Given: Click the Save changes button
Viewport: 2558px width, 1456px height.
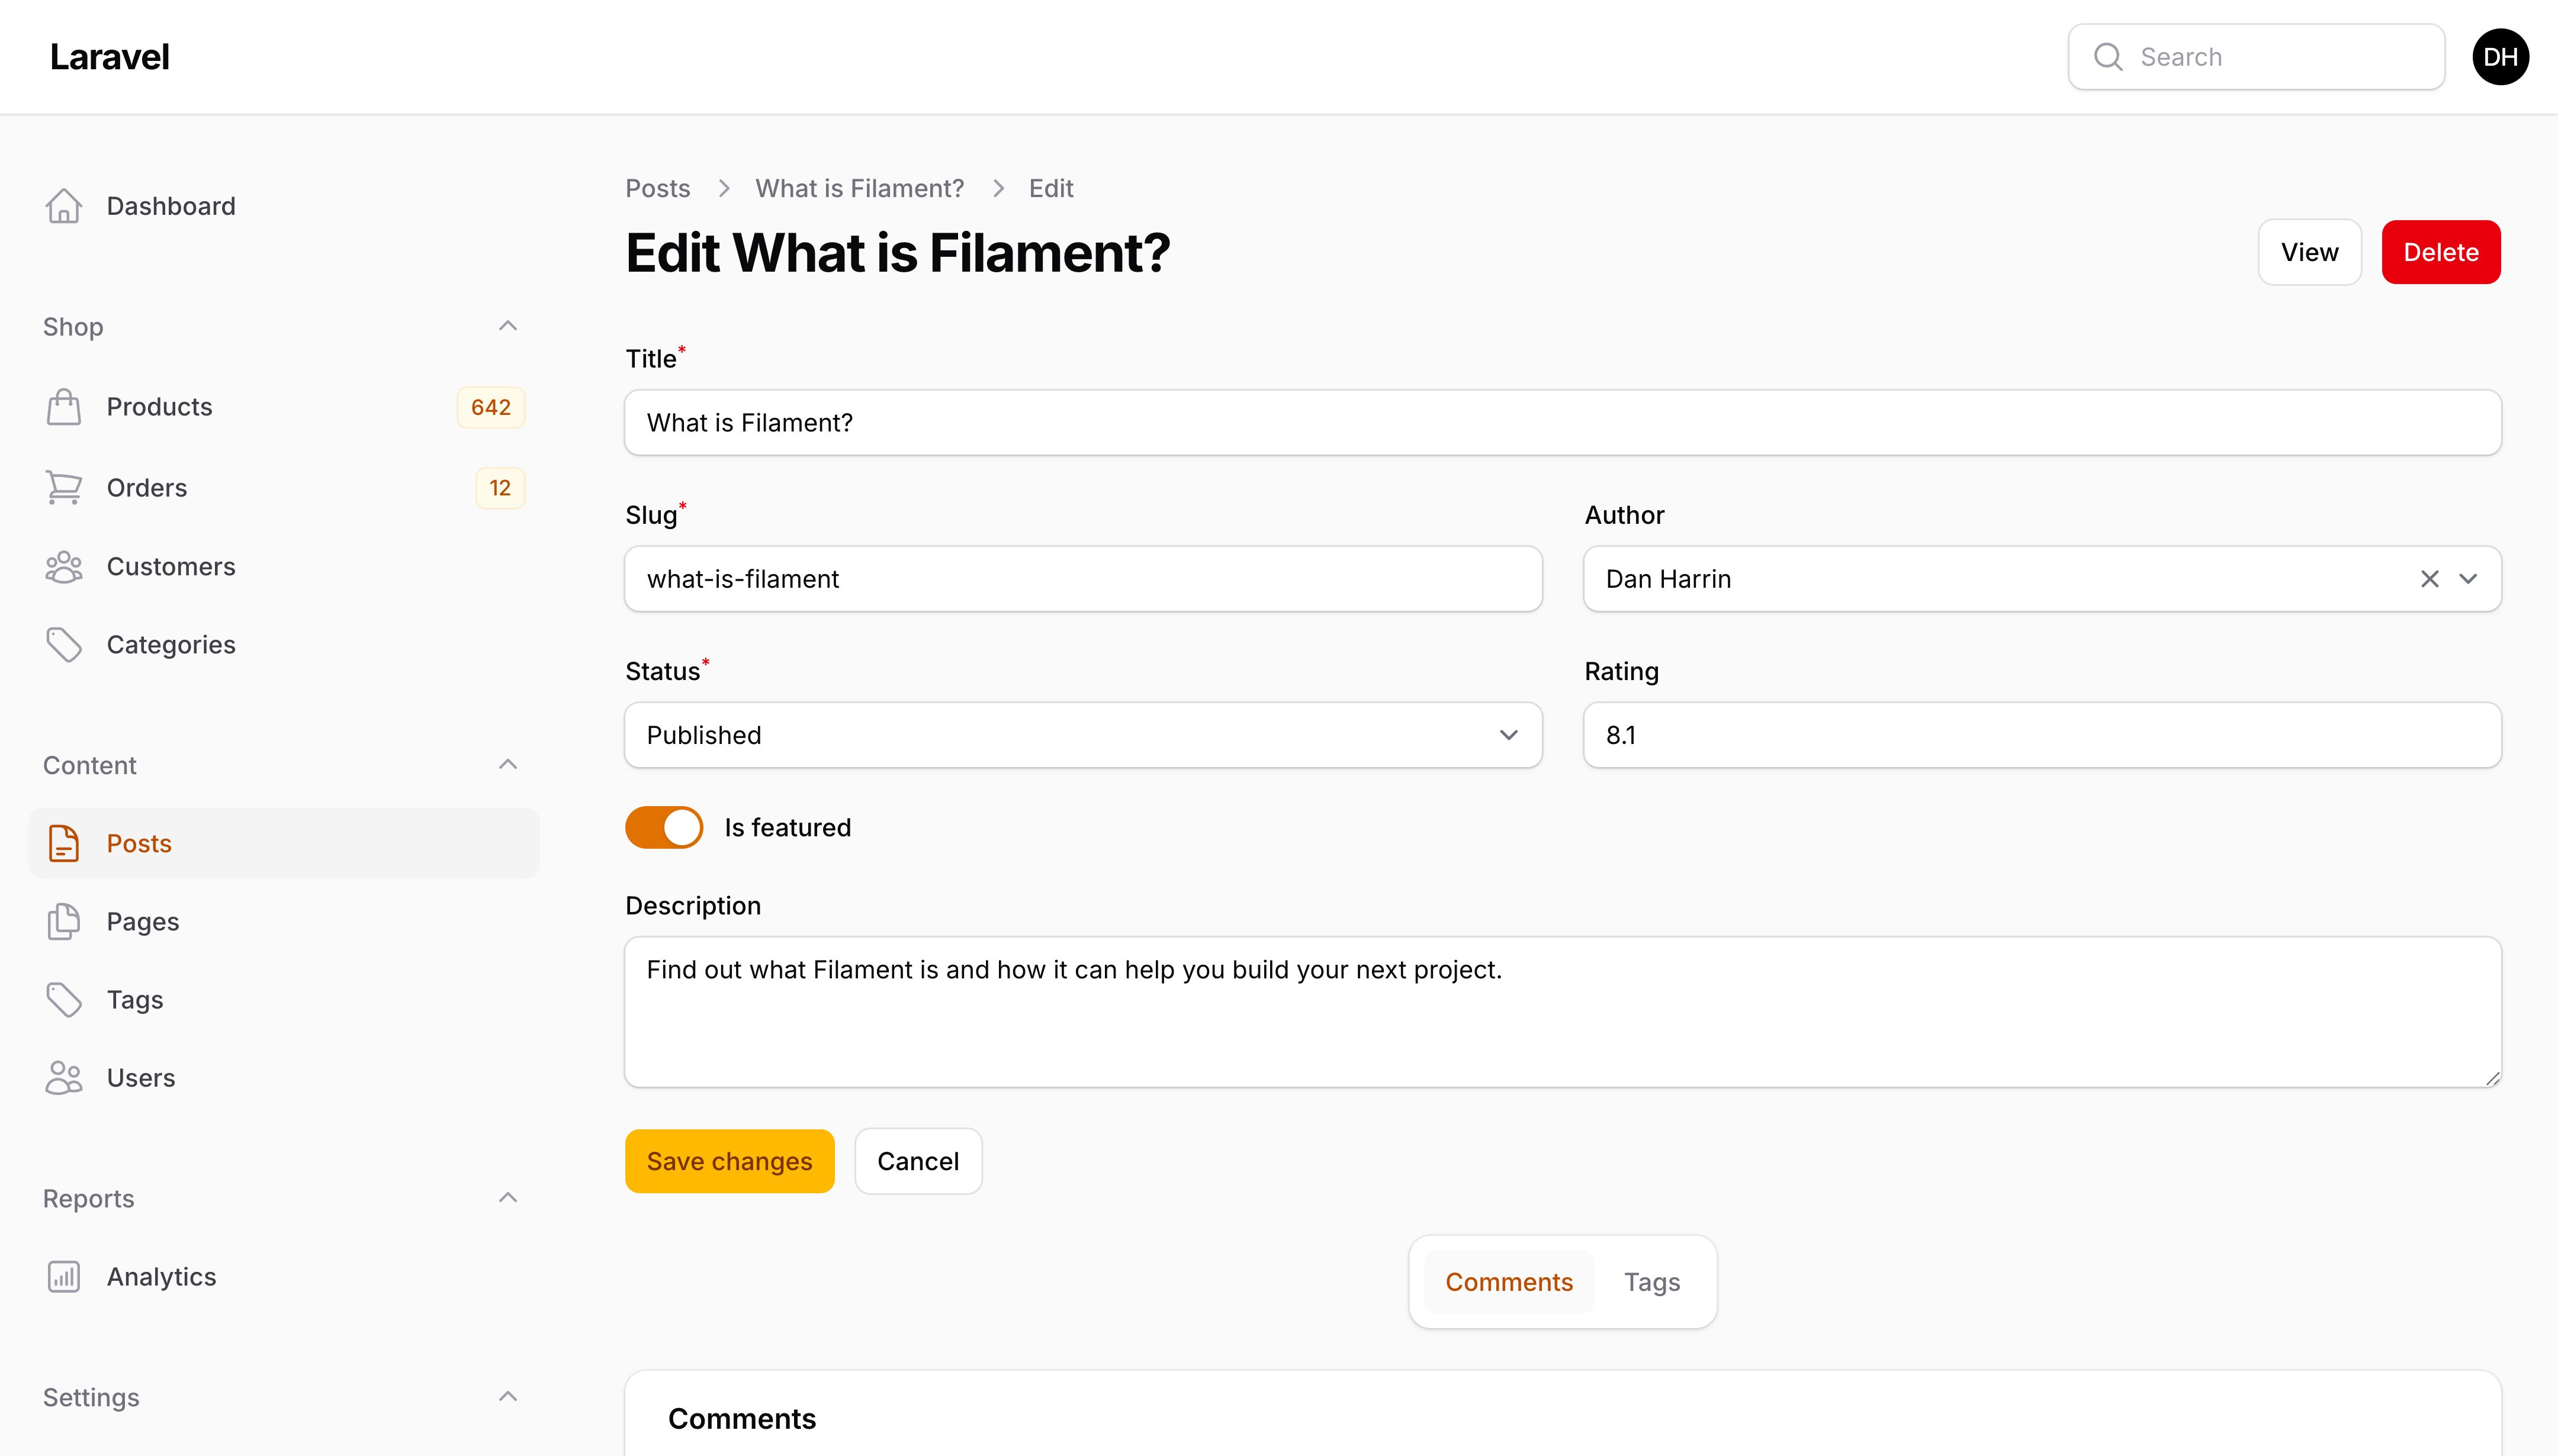Looking at the screenshot, I should coord(730,1161).
